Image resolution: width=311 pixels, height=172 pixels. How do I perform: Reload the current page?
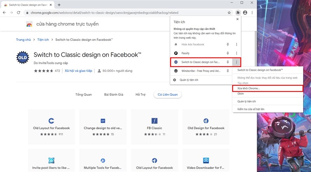pos(18,12)
